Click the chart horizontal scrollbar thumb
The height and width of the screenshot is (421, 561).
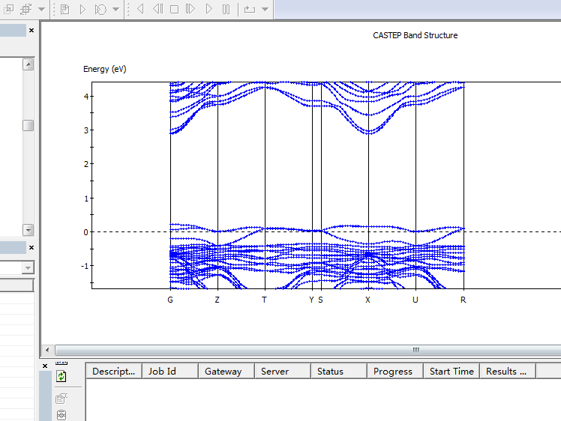click(415, 350)
